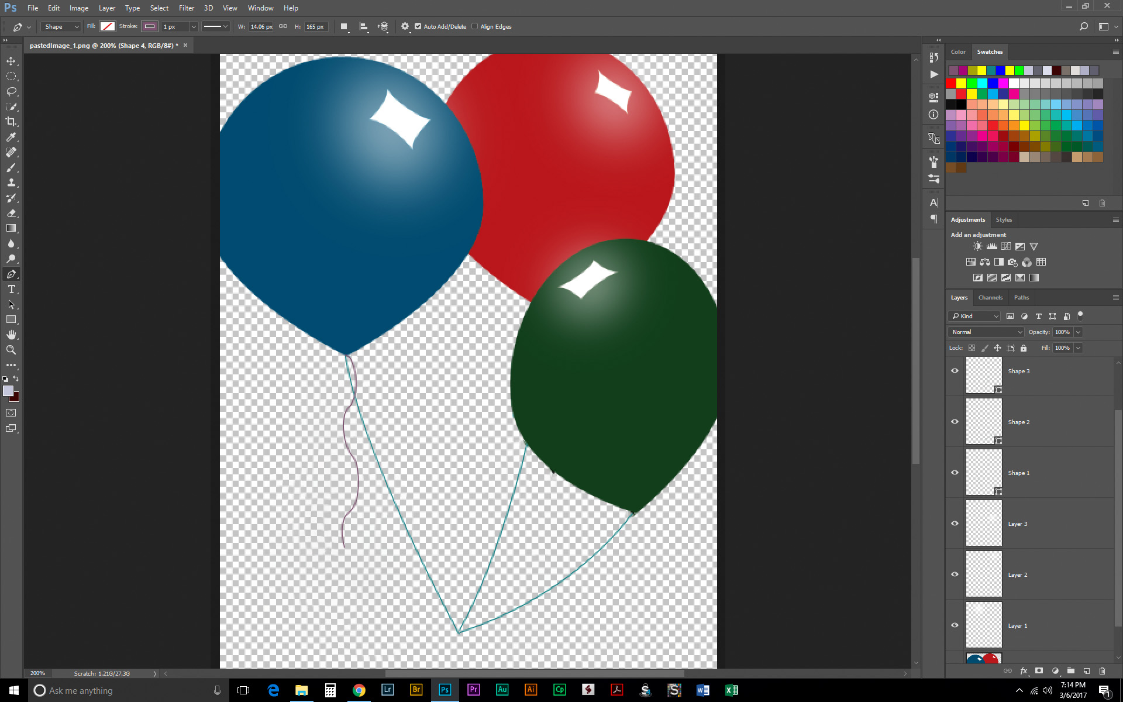This screenshot has height=702, width=1123.
Task: Open the Layers panel options menu
Action: pyautogui.click(x=1115, y=297)
